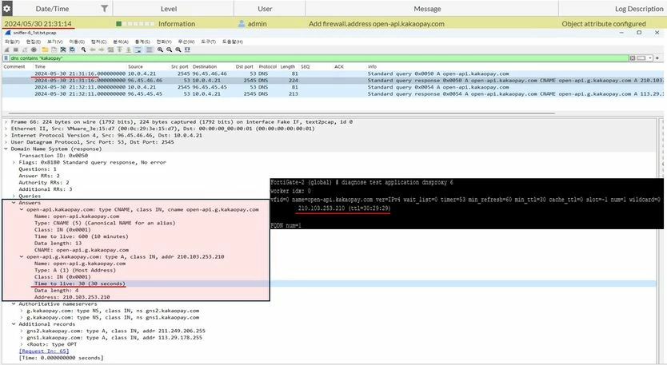
Task: Open the fifth menu, labelled (C)
Action: (98, 42)
